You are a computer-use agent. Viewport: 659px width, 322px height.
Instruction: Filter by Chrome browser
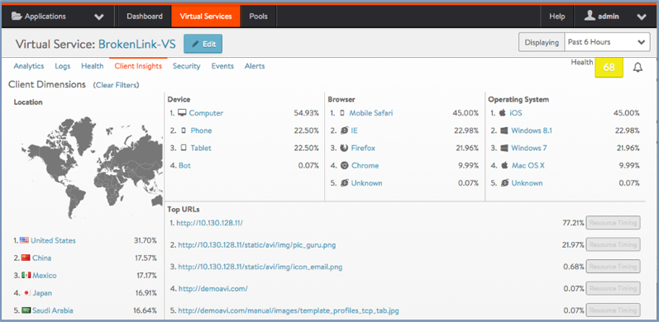[365, 166]
